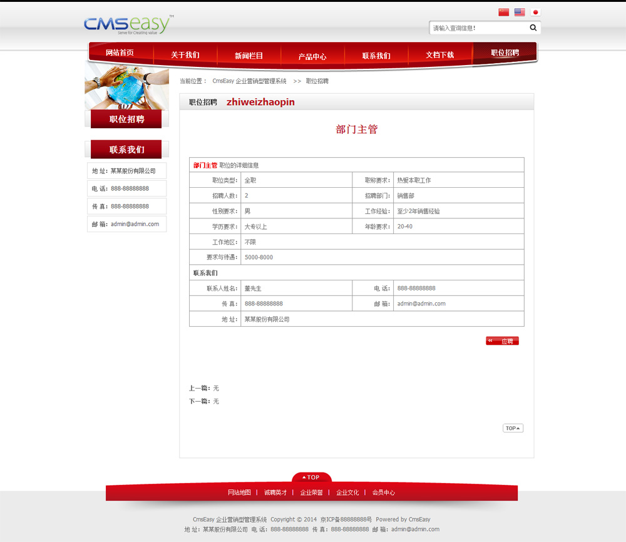
Task: Open the 产品中心 menu item
Action: click(x=312, y=56)
